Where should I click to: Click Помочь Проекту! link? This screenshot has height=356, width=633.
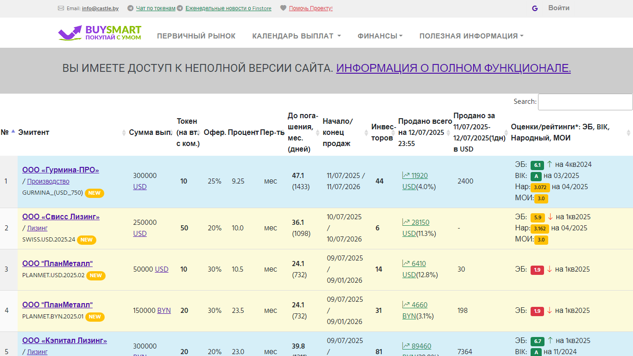click(x=311, y=8)
